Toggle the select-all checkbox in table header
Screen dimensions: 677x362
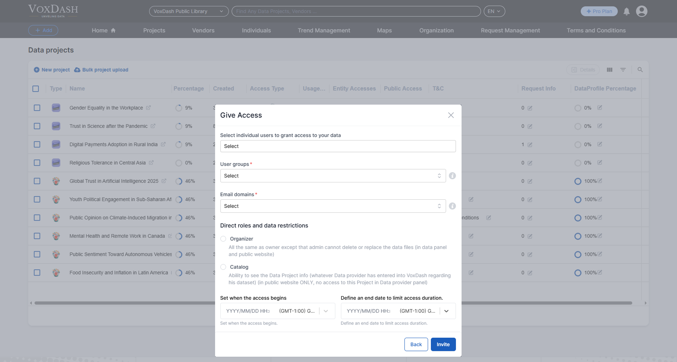[x=36, y=89]
